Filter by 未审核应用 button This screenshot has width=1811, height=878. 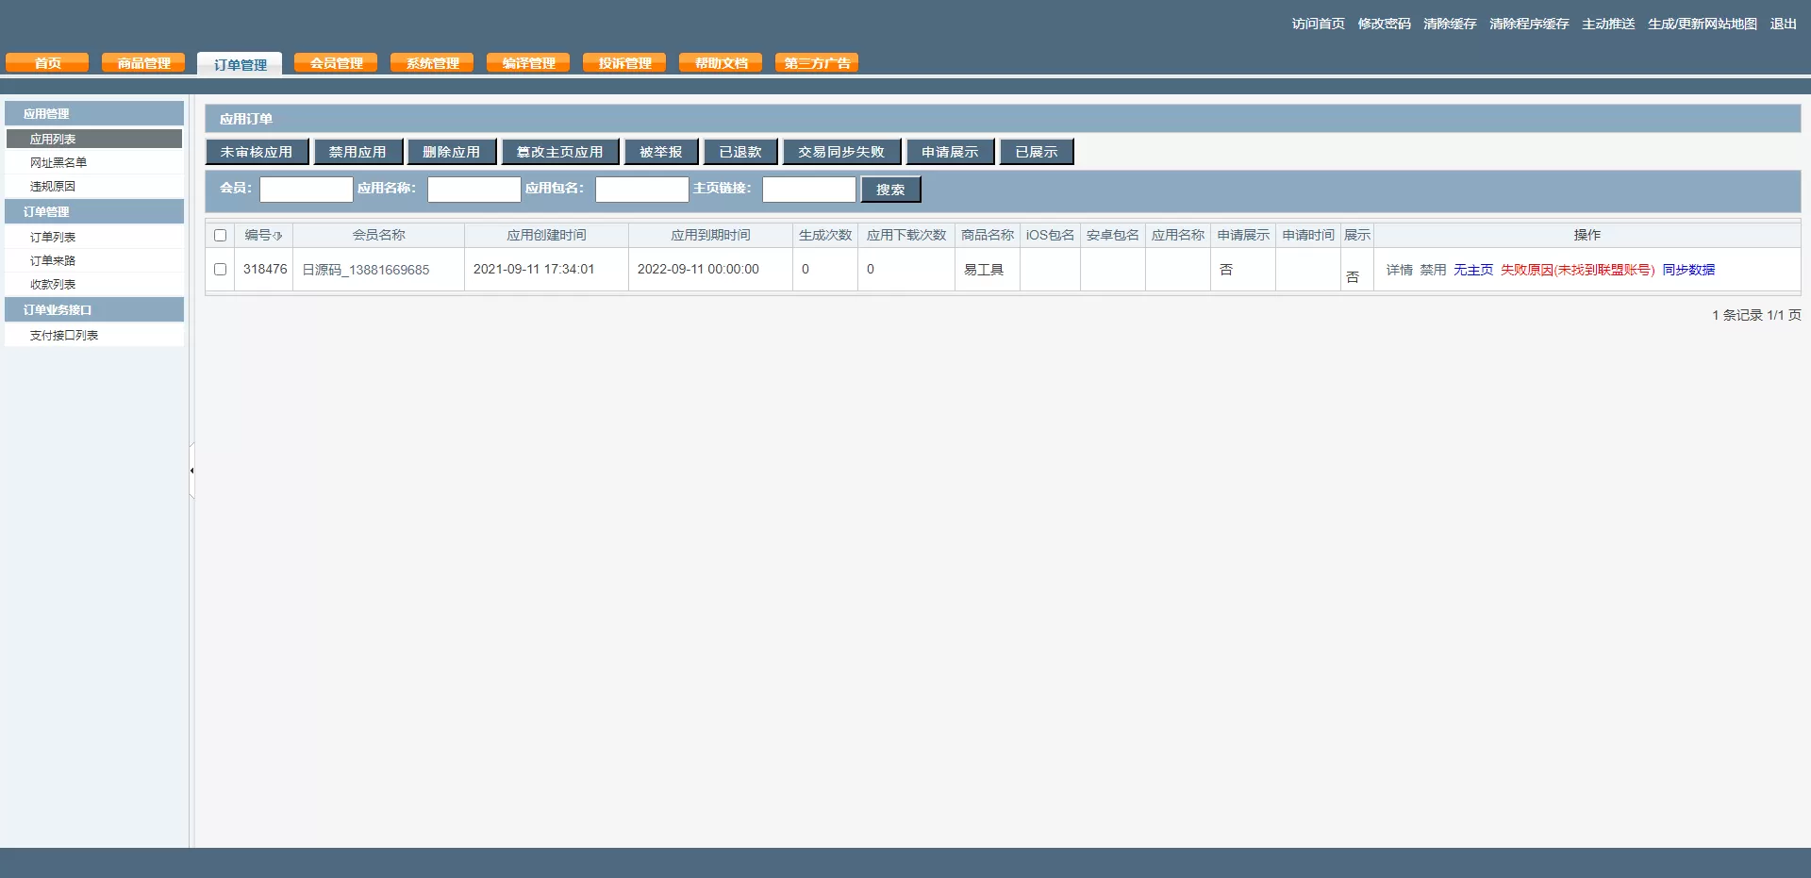257,152
